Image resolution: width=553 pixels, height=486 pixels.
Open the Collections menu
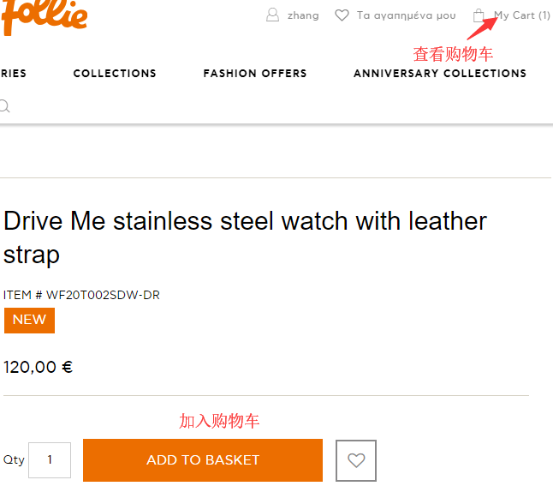(115, 73)
